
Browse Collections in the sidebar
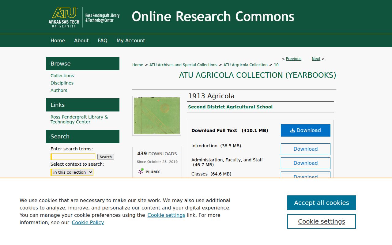pos(62,76)
